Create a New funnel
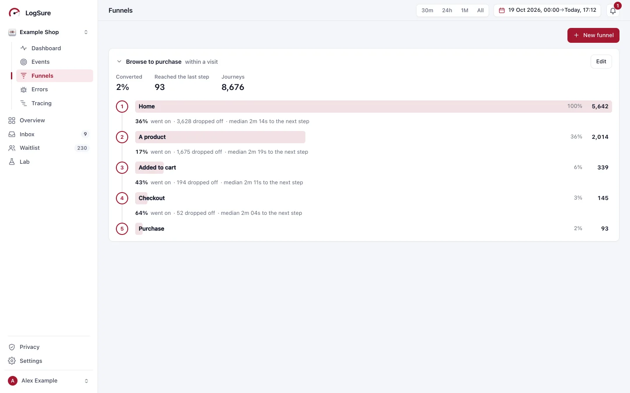This screenshot has height=393, width=630. 593,35
